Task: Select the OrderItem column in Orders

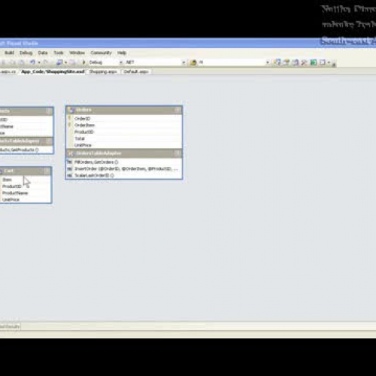Action: coord(124,125)
